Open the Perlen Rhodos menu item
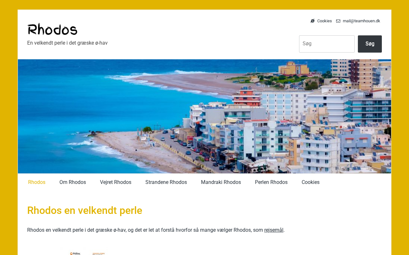The image size is (409, 255). pyautogui.click(x=271, y=182)
